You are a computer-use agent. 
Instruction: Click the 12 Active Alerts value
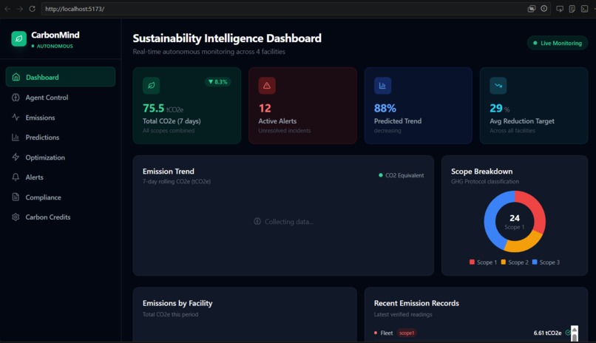click(265, 108)
